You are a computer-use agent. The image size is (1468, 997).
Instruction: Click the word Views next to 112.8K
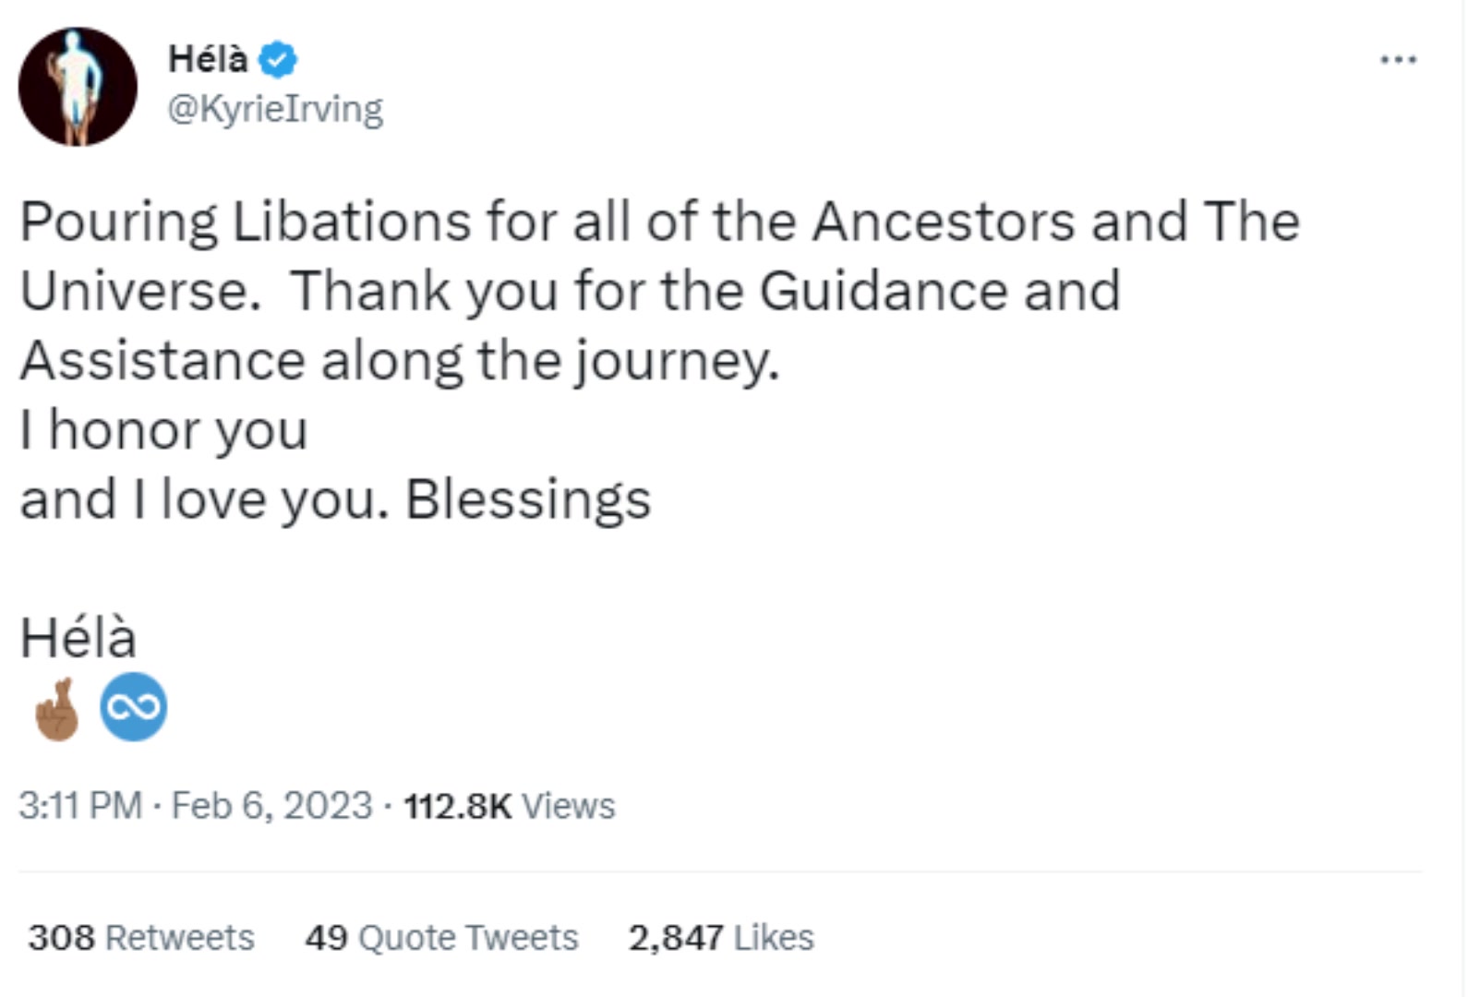(x=569, y=806)
